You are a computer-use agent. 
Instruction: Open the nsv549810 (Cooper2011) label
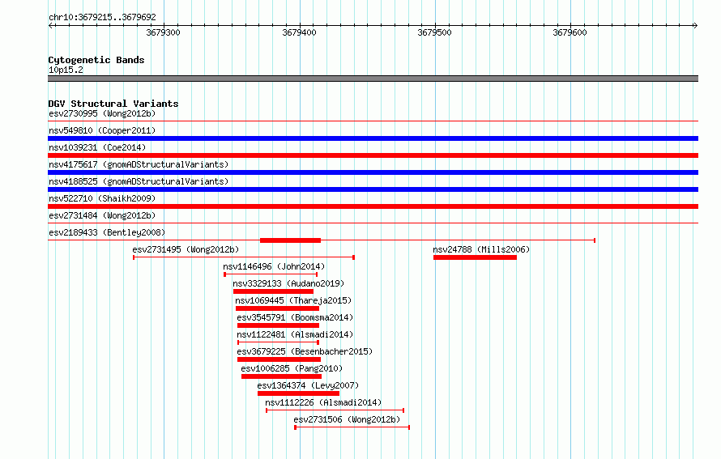coord(102,130)
